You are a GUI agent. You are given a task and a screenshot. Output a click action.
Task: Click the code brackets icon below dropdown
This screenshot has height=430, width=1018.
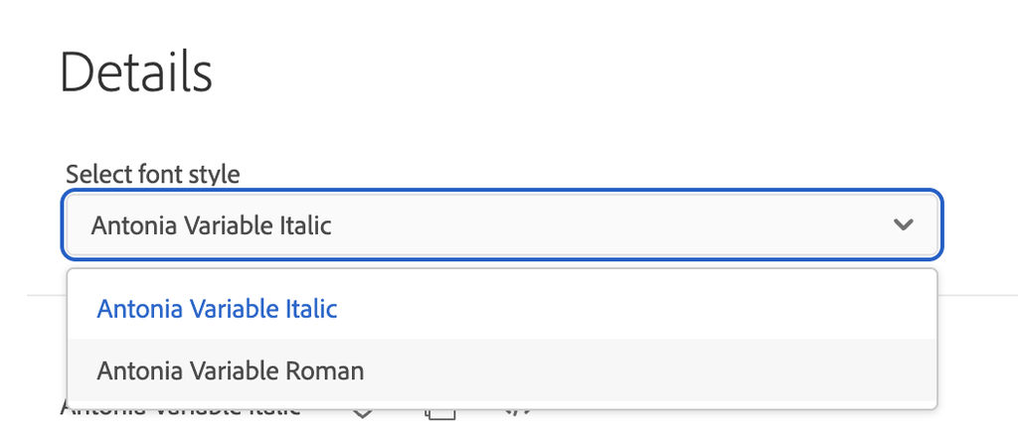coord(517,412)
